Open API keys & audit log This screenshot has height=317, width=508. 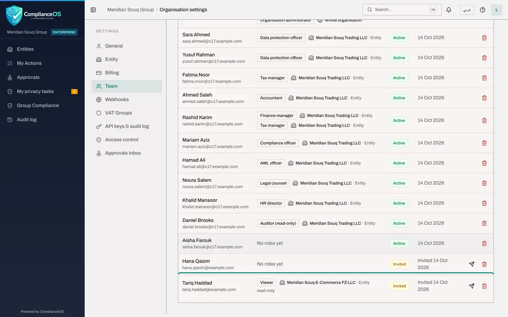pos(127,126)
